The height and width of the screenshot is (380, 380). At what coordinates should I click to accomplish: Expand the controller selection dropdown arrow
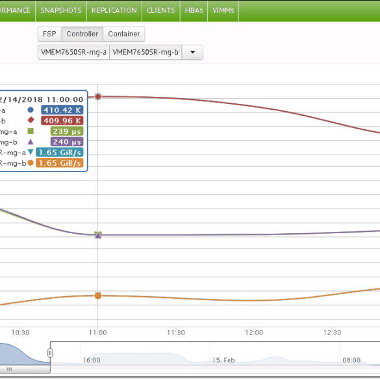point(192,53)
